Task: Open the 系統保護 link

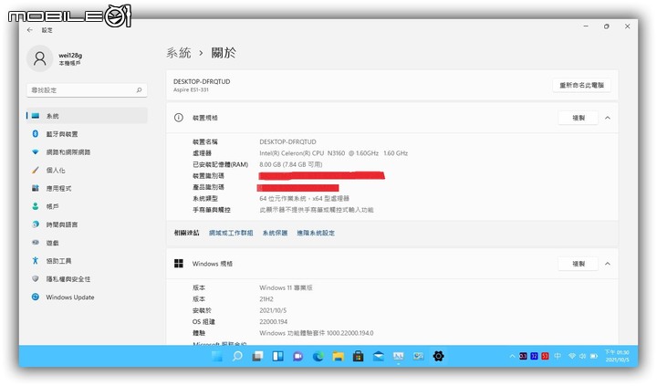Action: (275, 233)
